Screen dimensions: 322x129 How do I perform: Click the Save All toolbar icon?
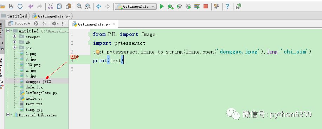pyautogui.click(x=11, y=6)
